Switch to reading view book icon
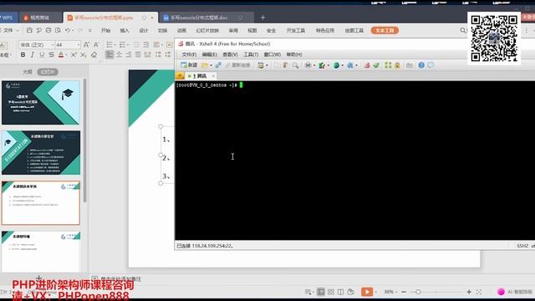Screen dimensions: 535x301 tap(340, 292)
